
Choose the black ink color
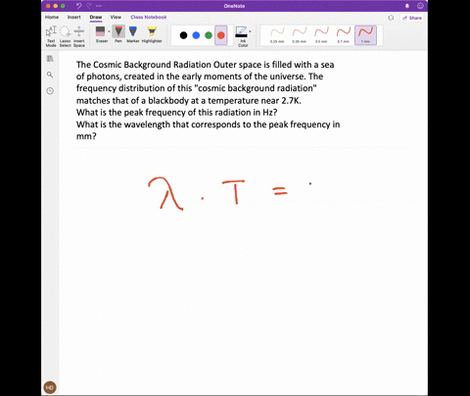click(x=183, y=35)
